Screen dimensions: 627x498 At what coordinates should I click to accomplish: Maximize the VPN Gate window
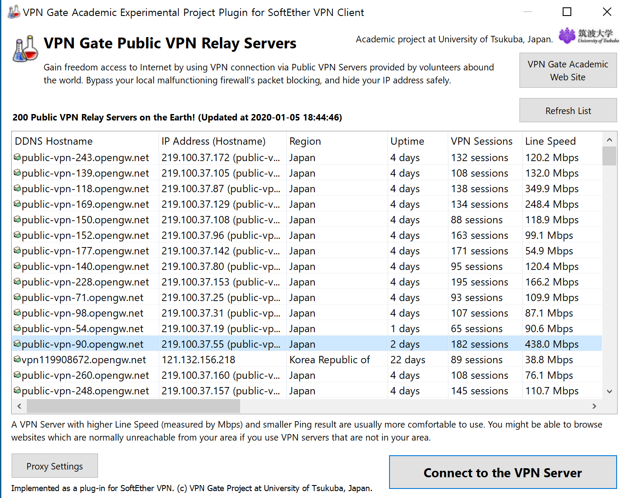[x=567, y=12]
